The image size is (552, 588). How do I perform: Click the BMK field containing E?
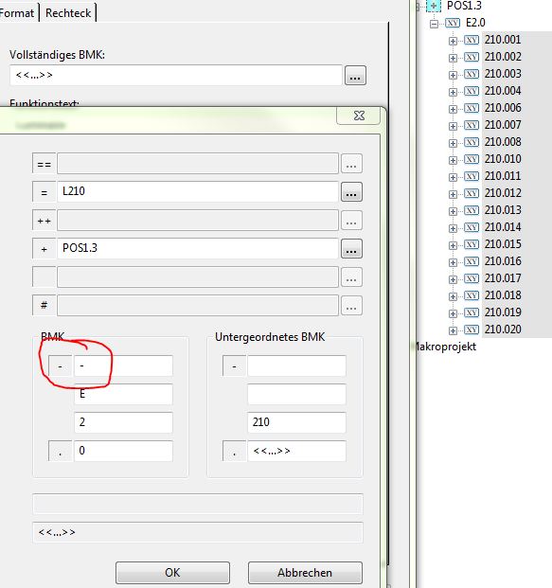coord(123,394)
